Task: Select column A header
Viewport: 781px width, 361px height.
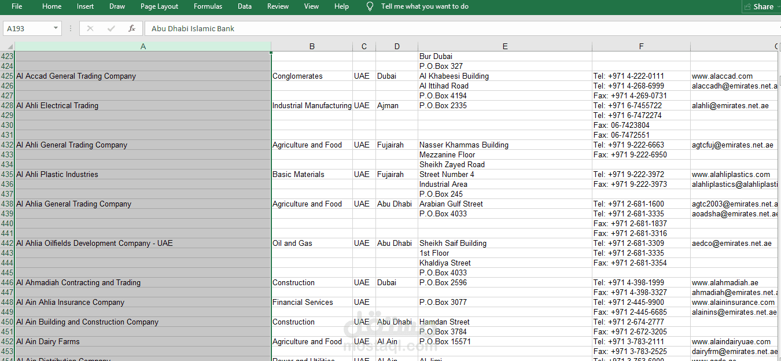Action: tap(143, 46)
